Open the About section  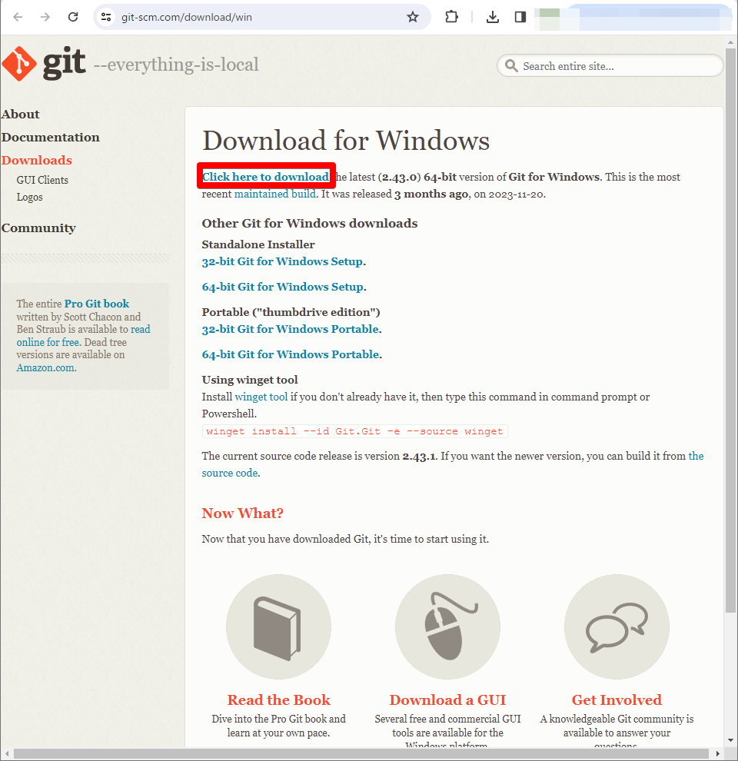pyautogui.click(x=21, y=114)
